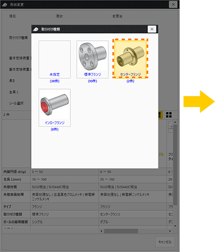This screenshot has width=215, height=252.
Task: Click the 変更後 column header
Action: (117, 16)
